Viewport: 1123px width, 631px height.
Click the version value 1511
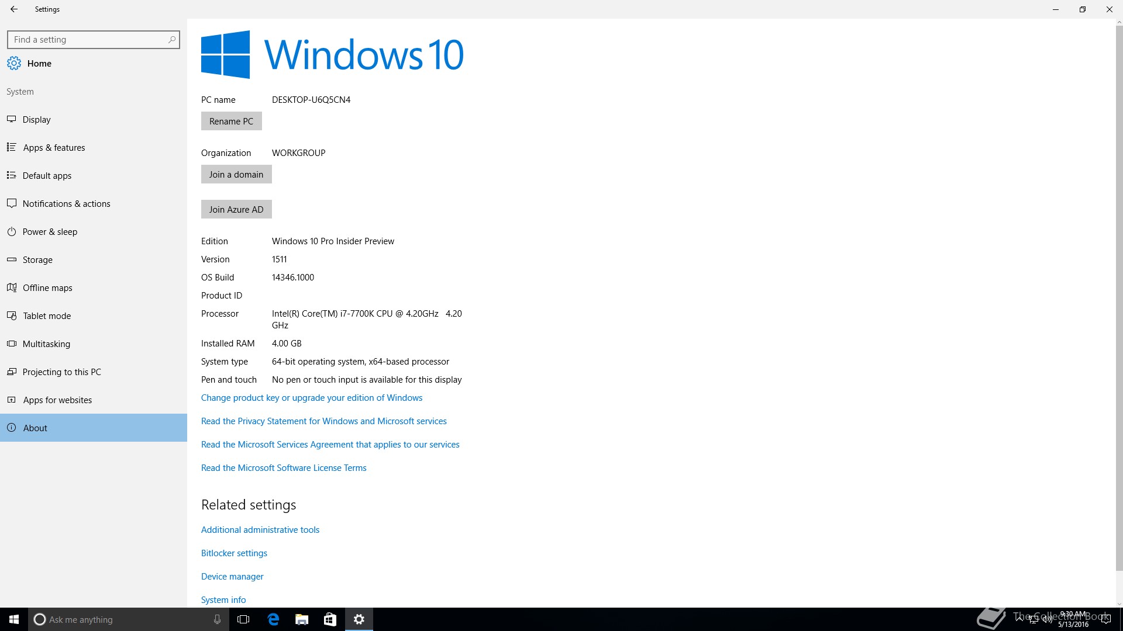pyautogui.click(x=279, y=259)
